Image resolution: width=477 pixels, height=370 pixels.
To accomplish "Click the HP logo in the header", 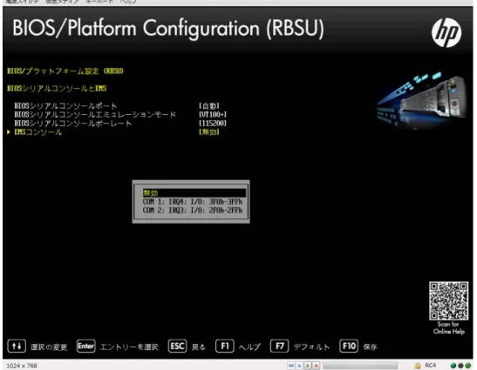I will [x=446, y=32].
